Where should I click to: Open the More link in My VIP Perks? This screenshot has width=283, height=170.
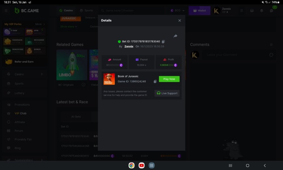click(38, 24)
